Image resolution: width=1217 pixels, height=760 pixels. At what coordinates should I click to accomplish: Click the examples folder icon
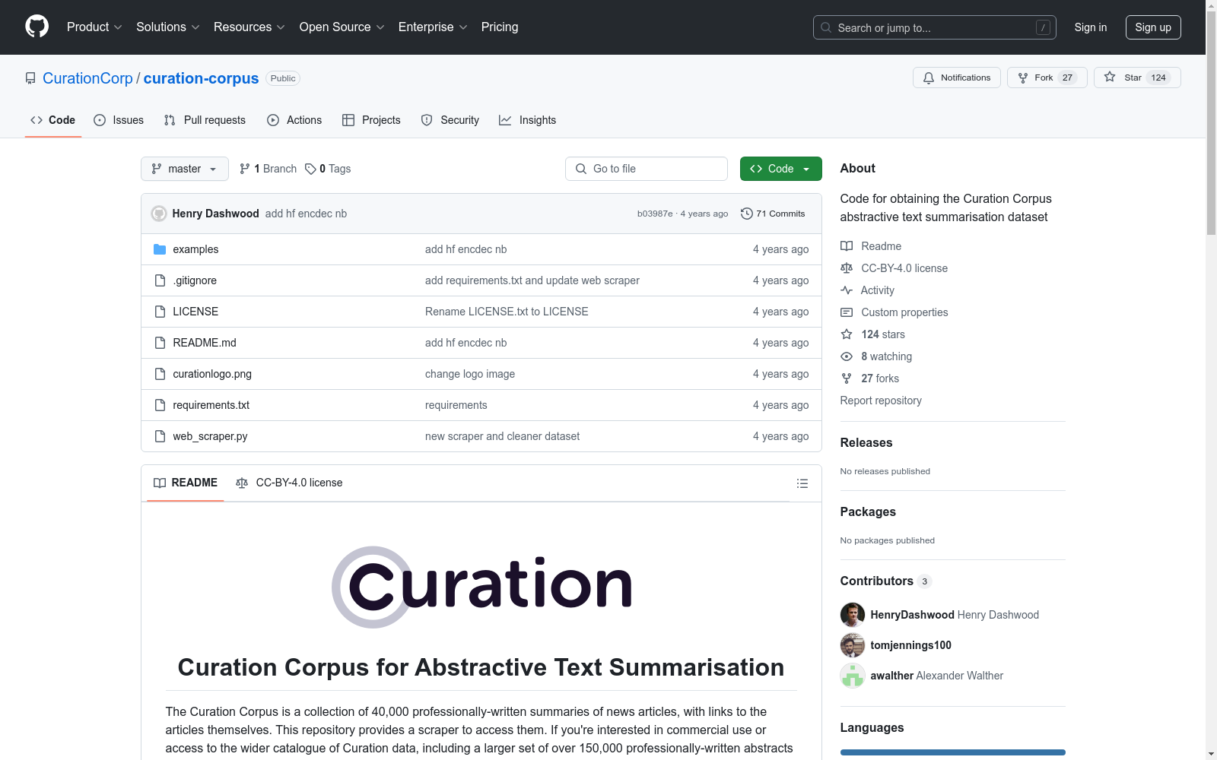(160, 249)
